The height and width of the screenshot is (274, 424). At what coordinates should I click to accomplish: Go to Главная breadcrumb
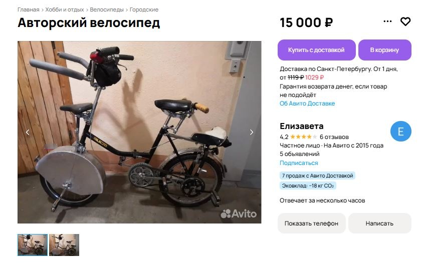pyautogui.click(x=29, y=9)
